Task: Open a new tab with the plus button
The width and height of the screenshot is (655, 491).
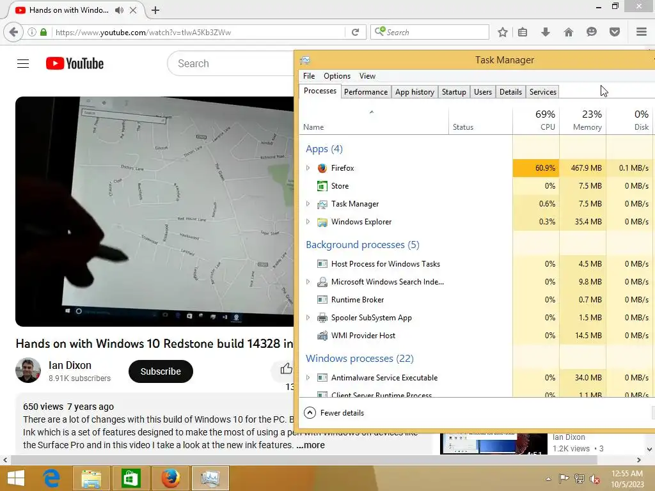Action: [155, 10]
